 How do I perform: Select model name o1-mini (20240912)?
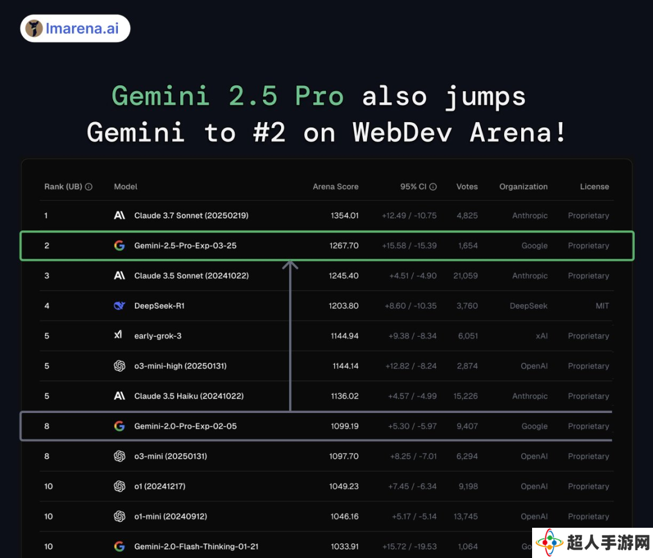(171, 516)
